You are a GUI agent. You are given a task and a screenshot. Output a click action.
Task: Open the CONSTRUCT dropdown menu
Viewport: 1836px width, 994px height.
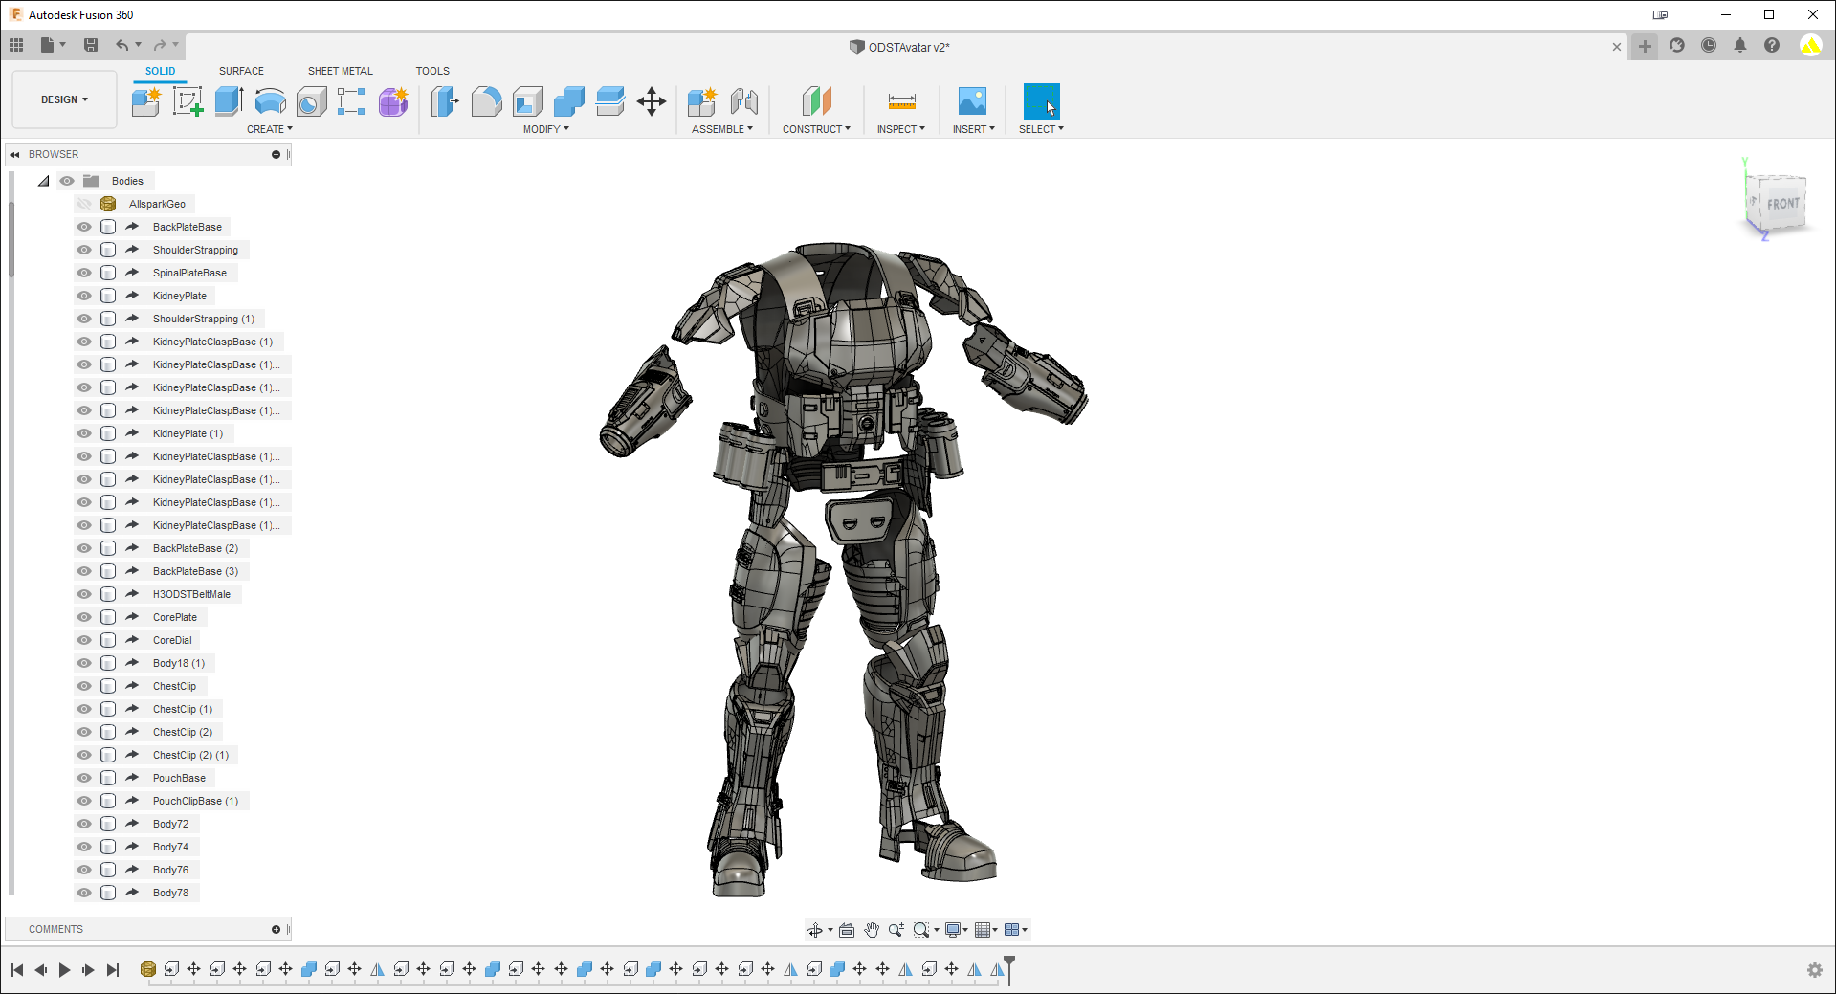point(816,129)
